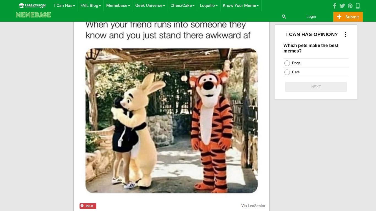Viewport: 376px width, 211px height.
Task: Expand the I Can Has menu
Action: [x=65, y=5]
